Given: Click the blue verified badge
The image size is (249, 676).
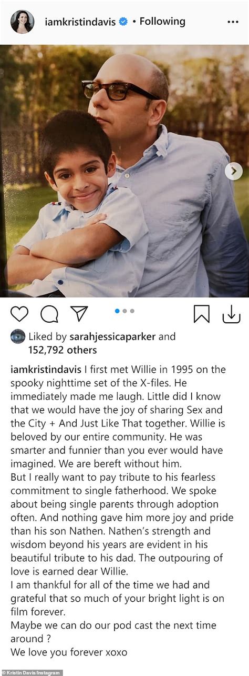Looking at the screenshot, I should 123,22.
